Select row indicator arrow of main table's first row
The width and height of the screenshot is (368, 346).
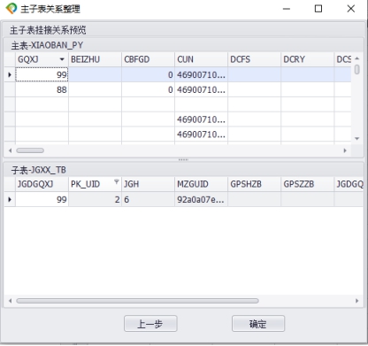10,74
